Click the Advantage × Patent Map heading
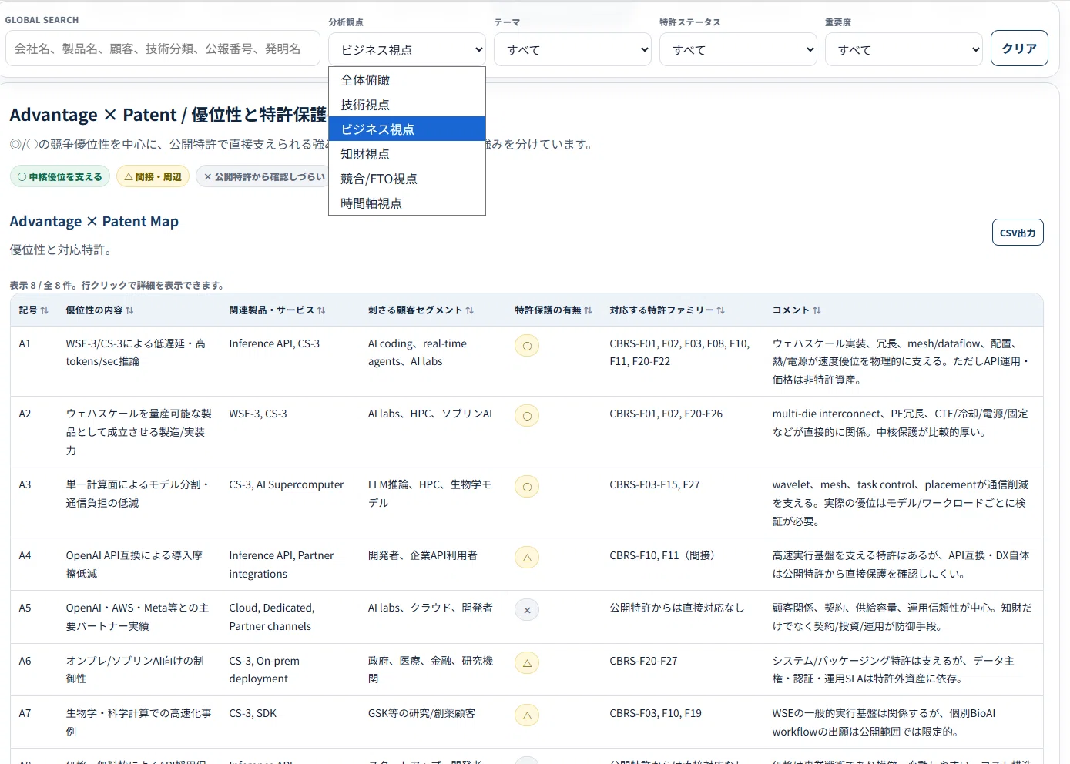The image size is (1070, 764). [x=94, y=222]
